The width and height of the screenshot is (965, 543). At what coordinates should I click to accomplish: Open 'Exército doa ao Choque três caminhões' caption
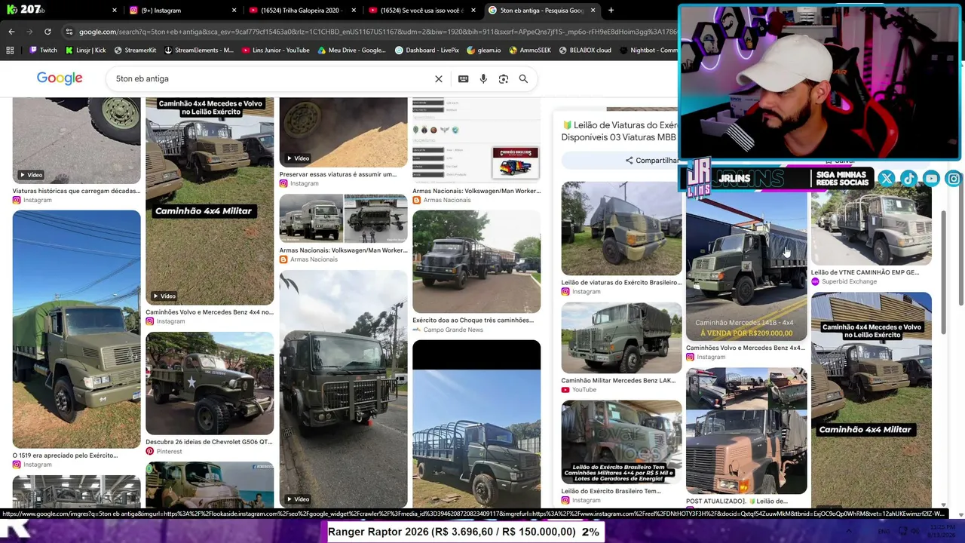point(473,320)
